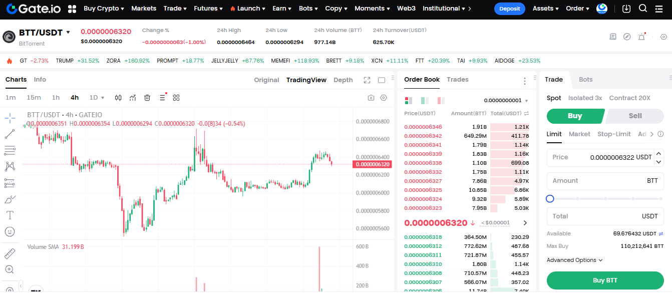This screenshot has height=293, width=672.
Task: Open the chart list menu icon
Action: click(x=162, y=98)
